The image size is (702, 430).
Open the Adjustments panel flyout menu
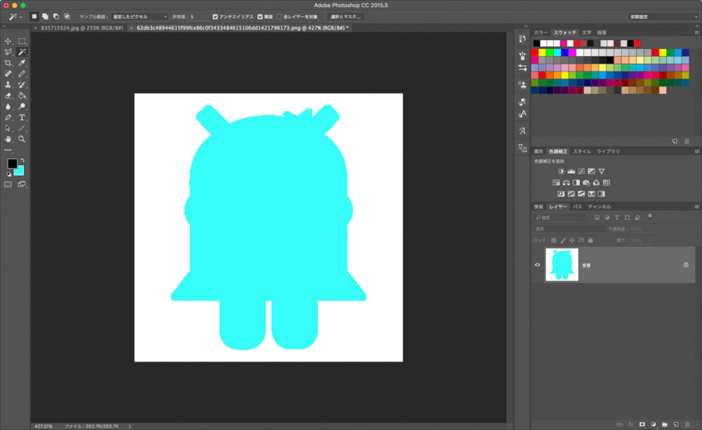[696, 152]
